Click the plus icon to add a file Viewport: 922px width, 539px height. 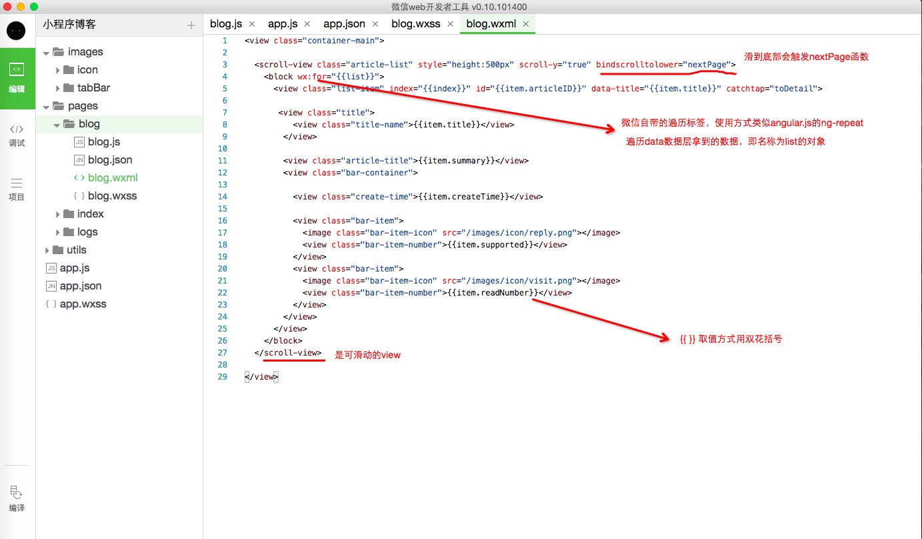(191, 25)
